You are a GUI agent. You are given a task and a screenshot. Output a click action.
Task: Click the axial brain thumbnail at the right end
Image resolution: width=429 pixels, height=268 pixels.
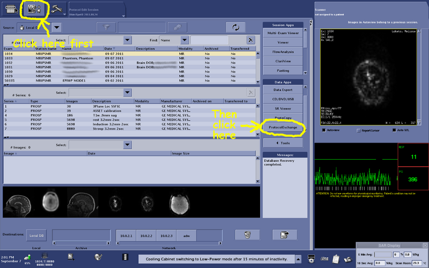[179, 203]
